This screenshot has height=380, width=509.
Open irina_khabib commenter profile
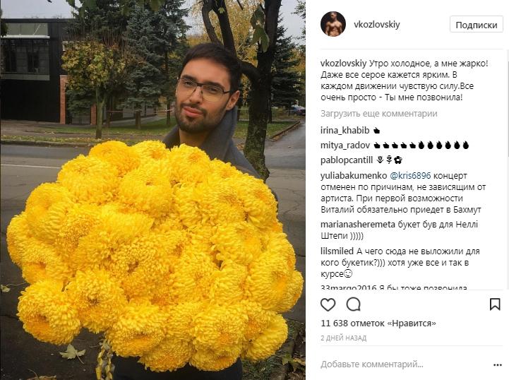click(345, 131)
